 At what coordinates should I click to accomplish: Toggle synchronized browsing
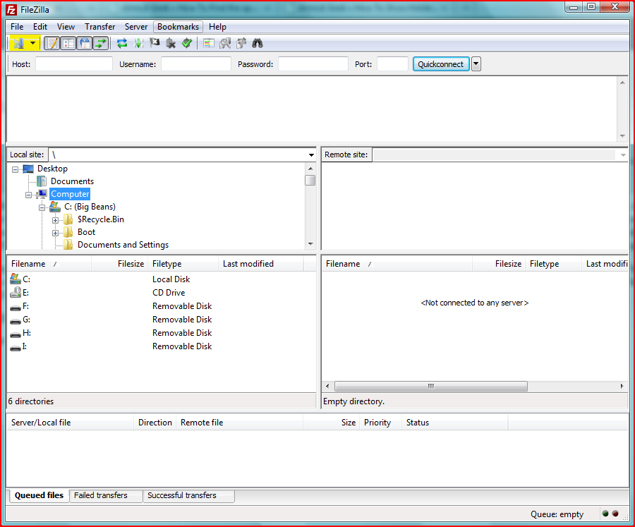pyautogui.click(x=241, y=43)
